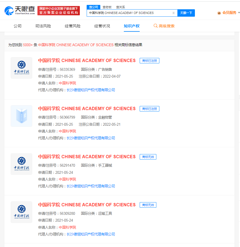Switch to the 经营状况 tab
This screenshot has height=247, width=240.
coord(102,26)
